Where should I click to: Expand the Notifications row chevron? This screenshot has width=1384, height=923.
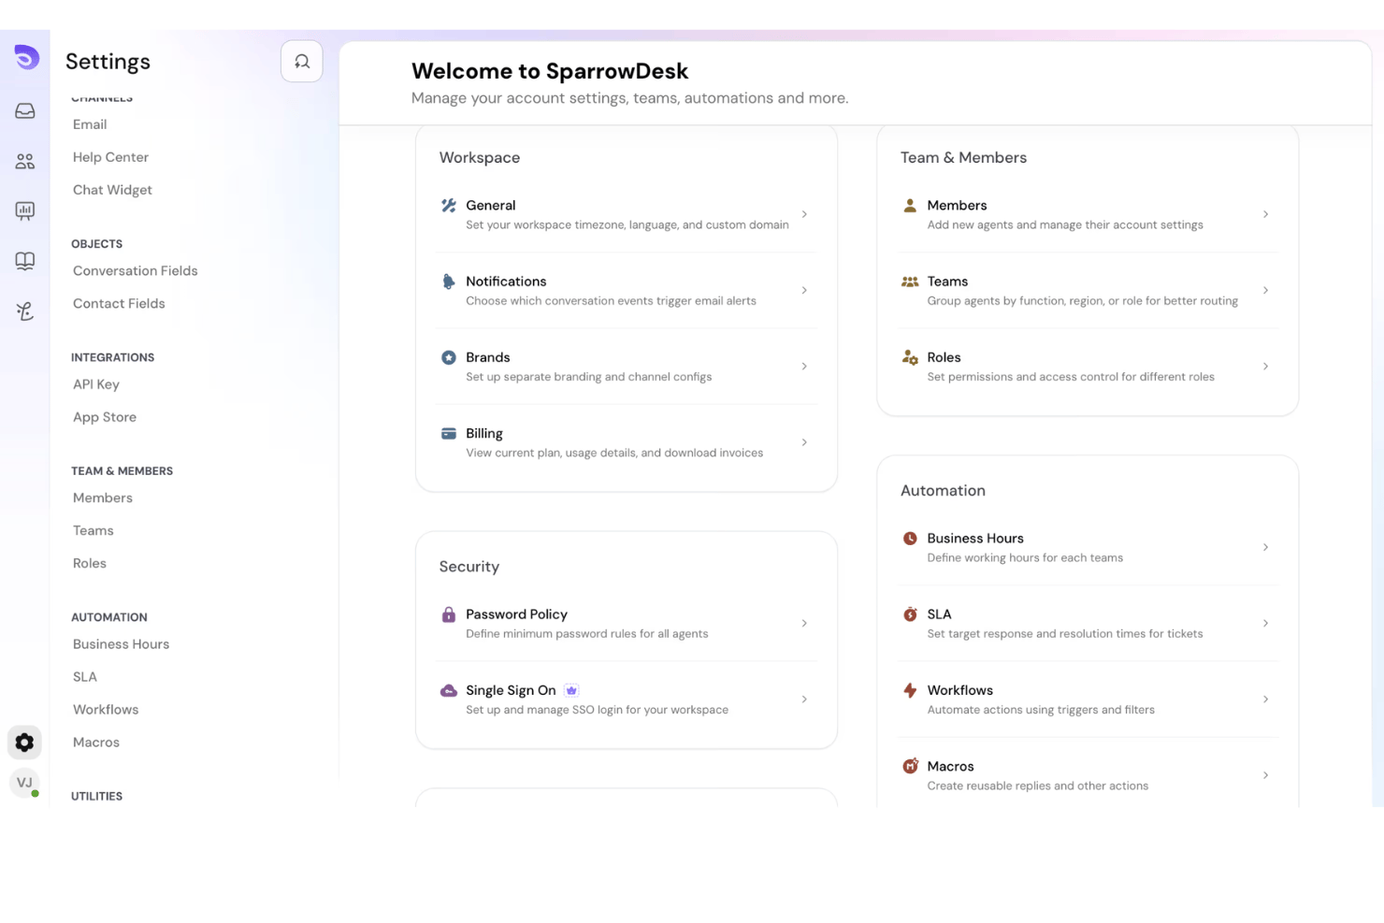pos(804,290)
